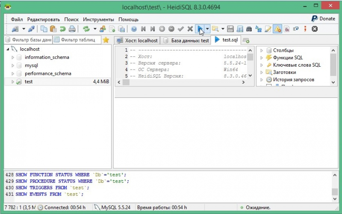Click the Save floppy disk icon
This screenshot has height=214, width=342.
(230, 29)
